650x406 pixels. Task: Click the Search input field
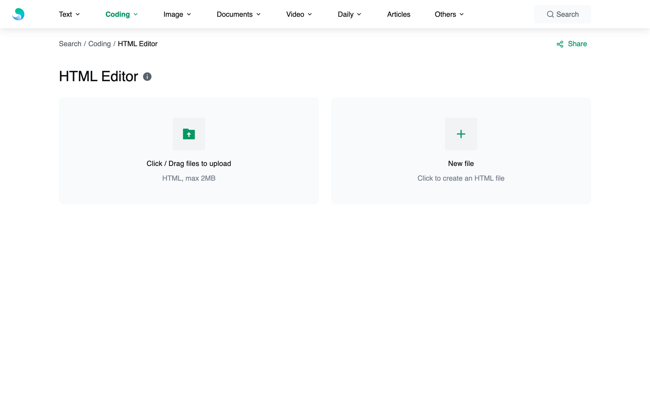tap(562, 14)
